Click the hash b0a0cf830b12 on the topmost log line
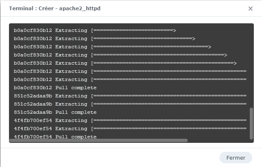The height and width of the screenshot is (167, 262). [x=33, y=30]
